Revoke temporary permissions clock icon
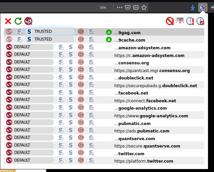 (200, 21)
